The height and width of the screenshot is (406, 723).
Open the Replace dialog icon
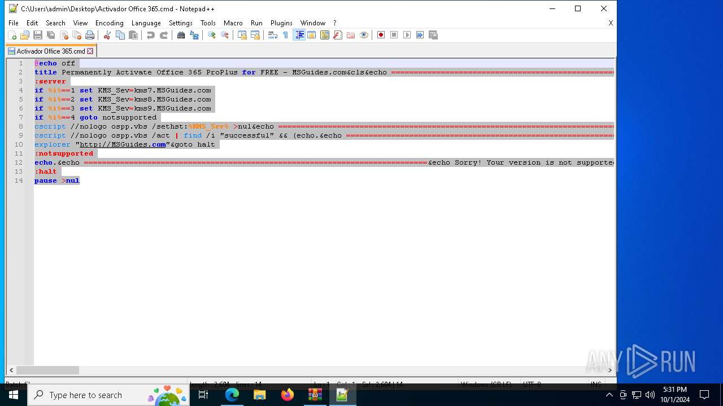point(194,35)
